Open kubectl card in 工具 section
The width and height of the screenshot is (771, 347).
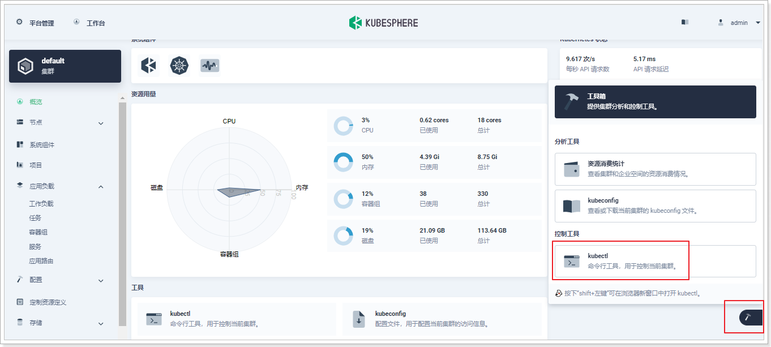coord(237,319)
